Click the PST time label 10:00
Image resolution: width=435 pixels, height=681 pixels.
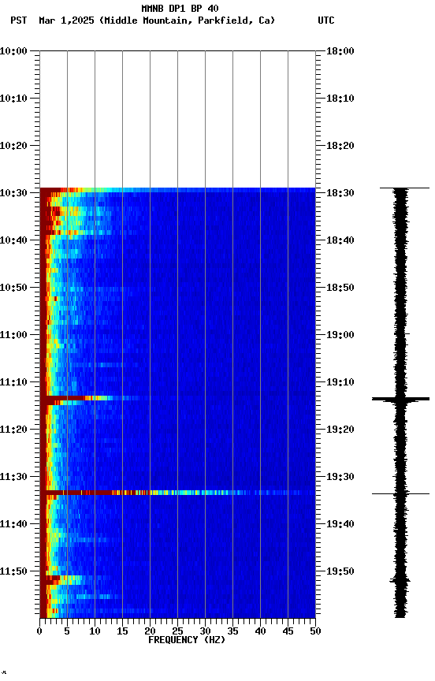coord(13,51)
